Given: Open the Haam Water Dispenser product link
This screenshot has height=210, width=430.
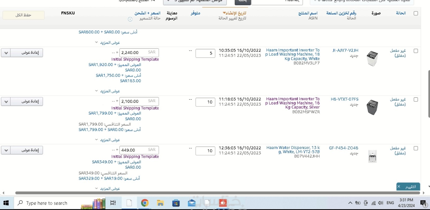Looking at the screenshot, I should (x=293, y=150).
